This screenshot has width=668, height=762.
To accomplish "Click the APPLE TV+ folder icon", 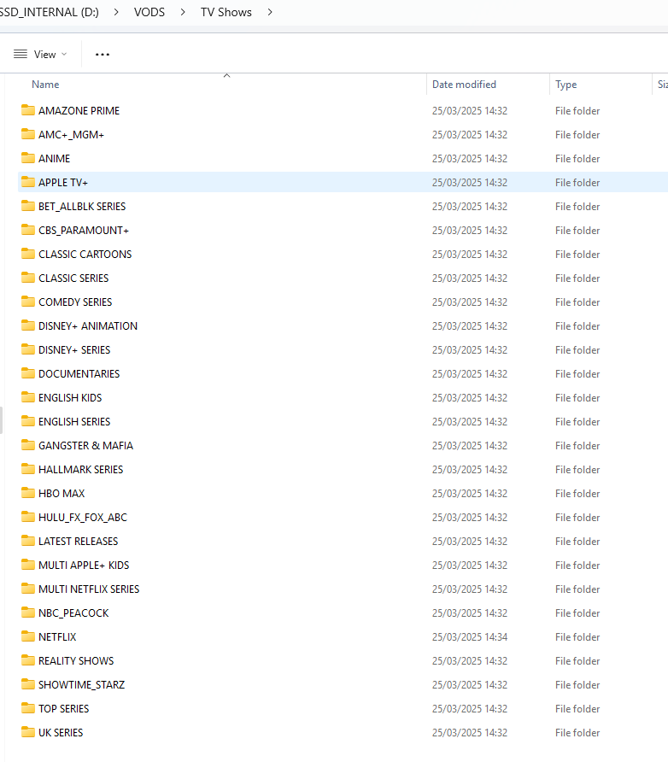I will click(x=28, y=182).
